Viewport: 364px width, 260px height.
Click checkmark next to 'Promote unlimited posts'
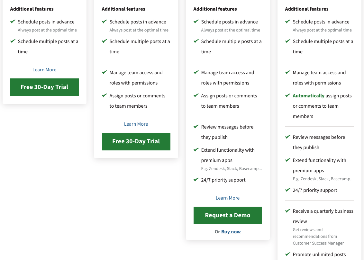[x=288, y=254]
